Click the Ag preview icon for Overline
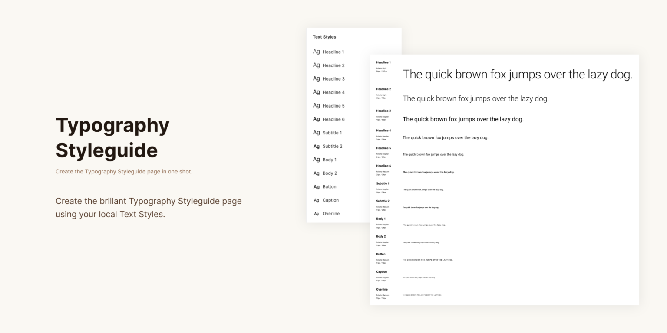 coord(316,213)
